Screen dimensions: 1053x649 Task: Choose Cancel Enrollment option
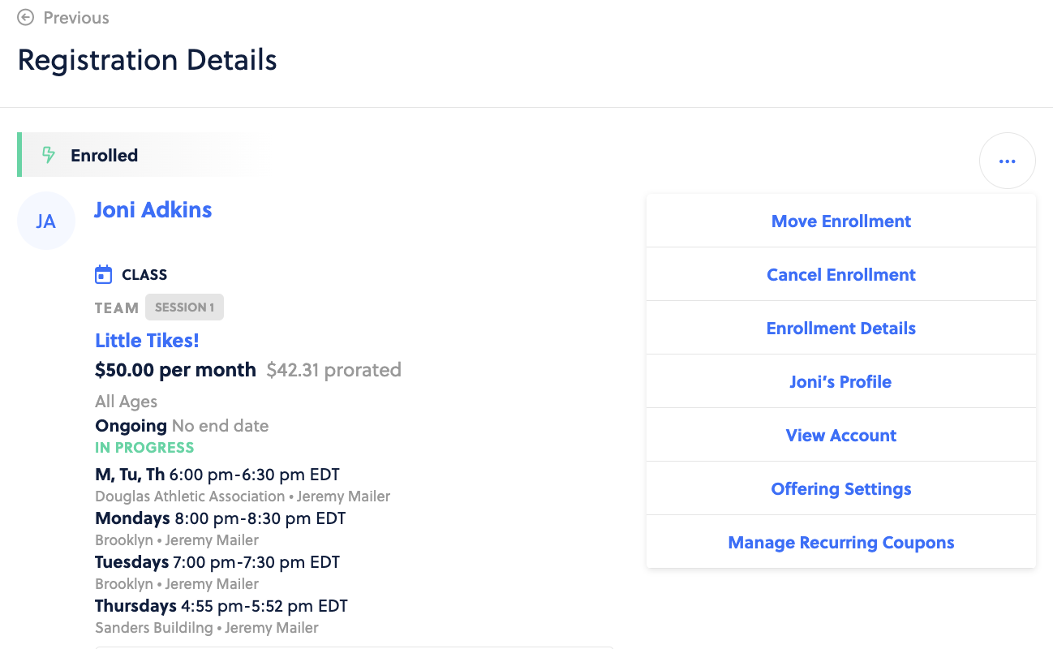[841, 274]
